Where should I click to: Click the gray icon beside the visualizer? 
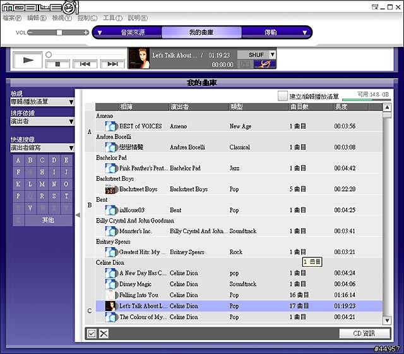tap(245, 64)
